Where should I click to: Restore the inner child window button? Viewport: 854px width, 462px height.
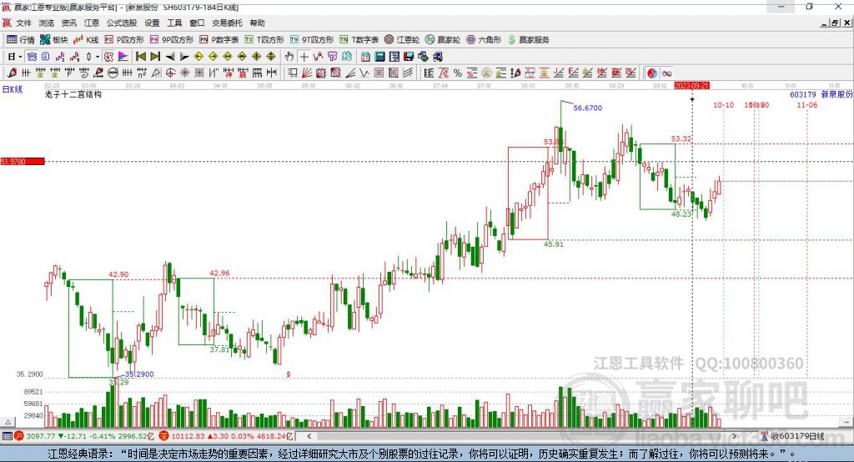click(x=834, y=23)
